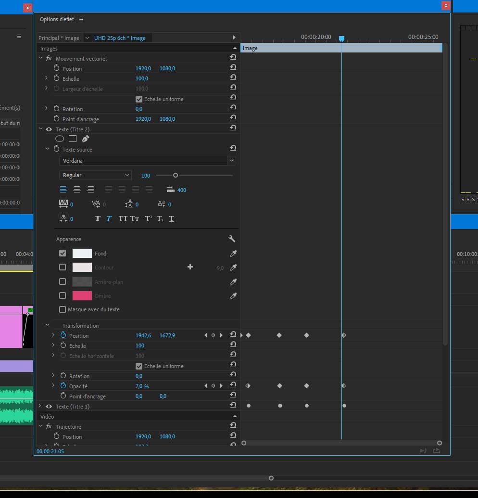Open the Regular font style dropdown
The width and height of the screenshot is (478, 498).
95,175
